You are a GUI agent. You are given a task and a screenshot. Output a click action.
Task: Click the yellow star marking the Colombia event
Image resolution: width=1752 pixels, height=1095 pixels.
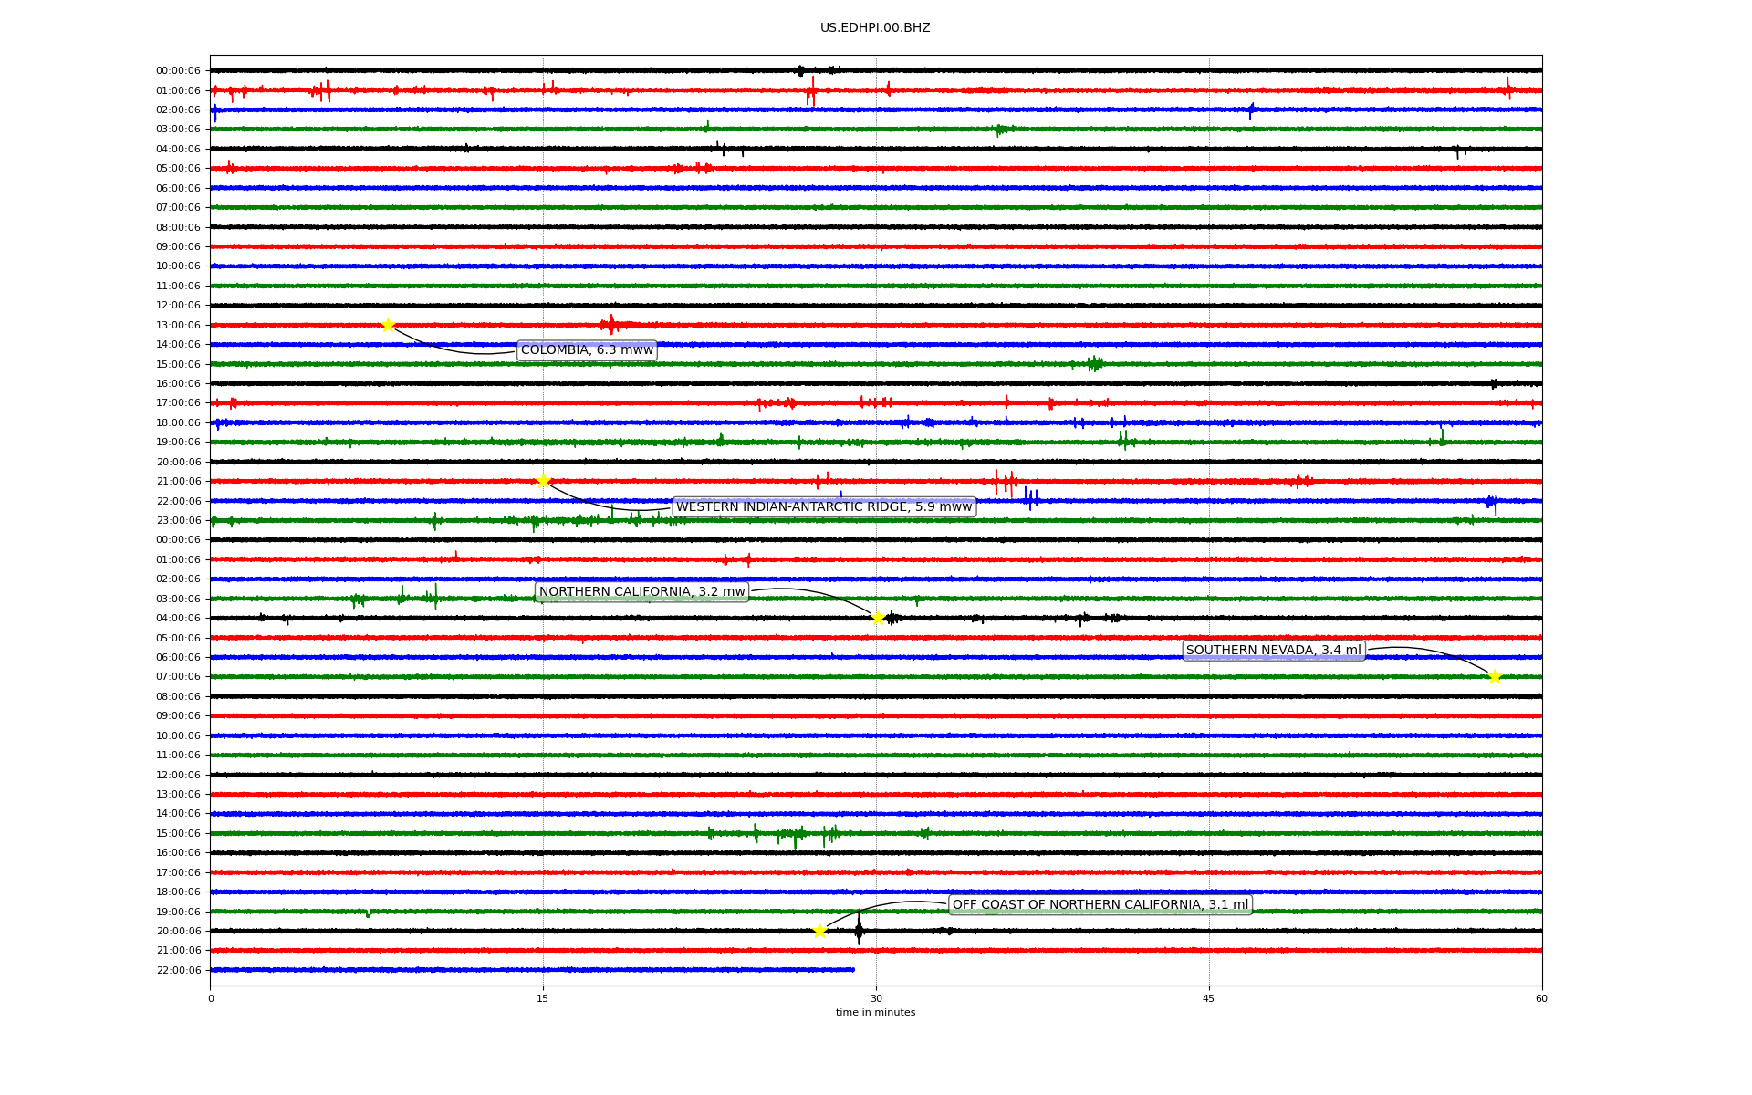(x=388, y=325)
